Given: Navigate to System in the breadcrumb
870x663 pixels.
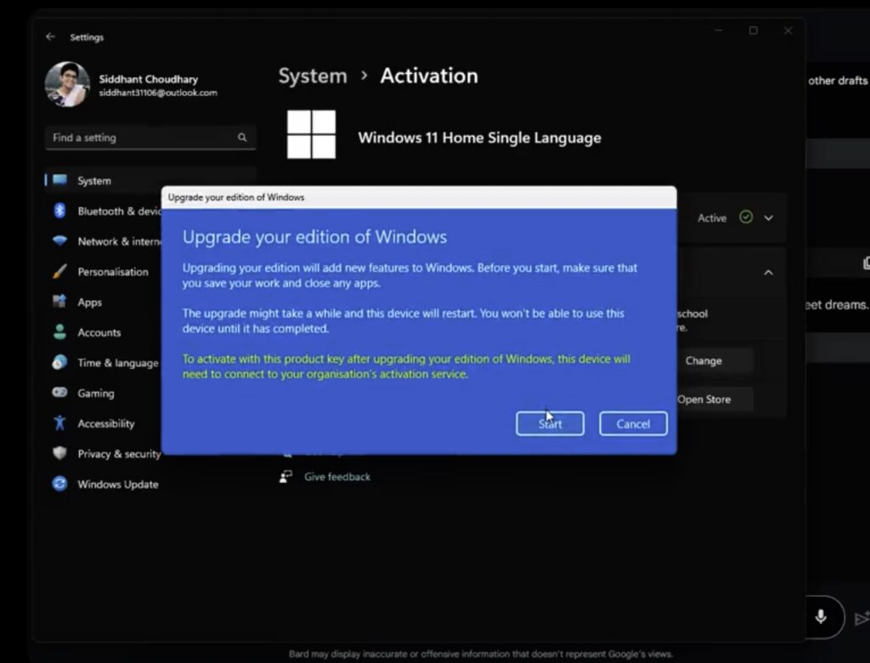Looking at the screenshot, I should pos(313,76).
